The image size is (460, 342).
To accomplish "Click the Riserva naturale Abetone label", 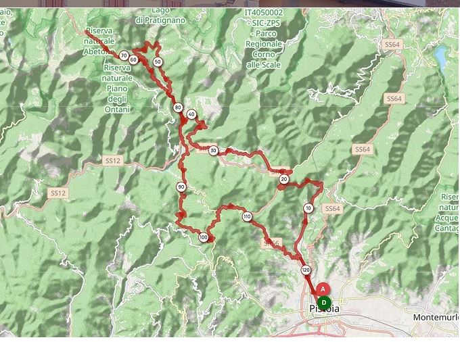I will 99,41.
